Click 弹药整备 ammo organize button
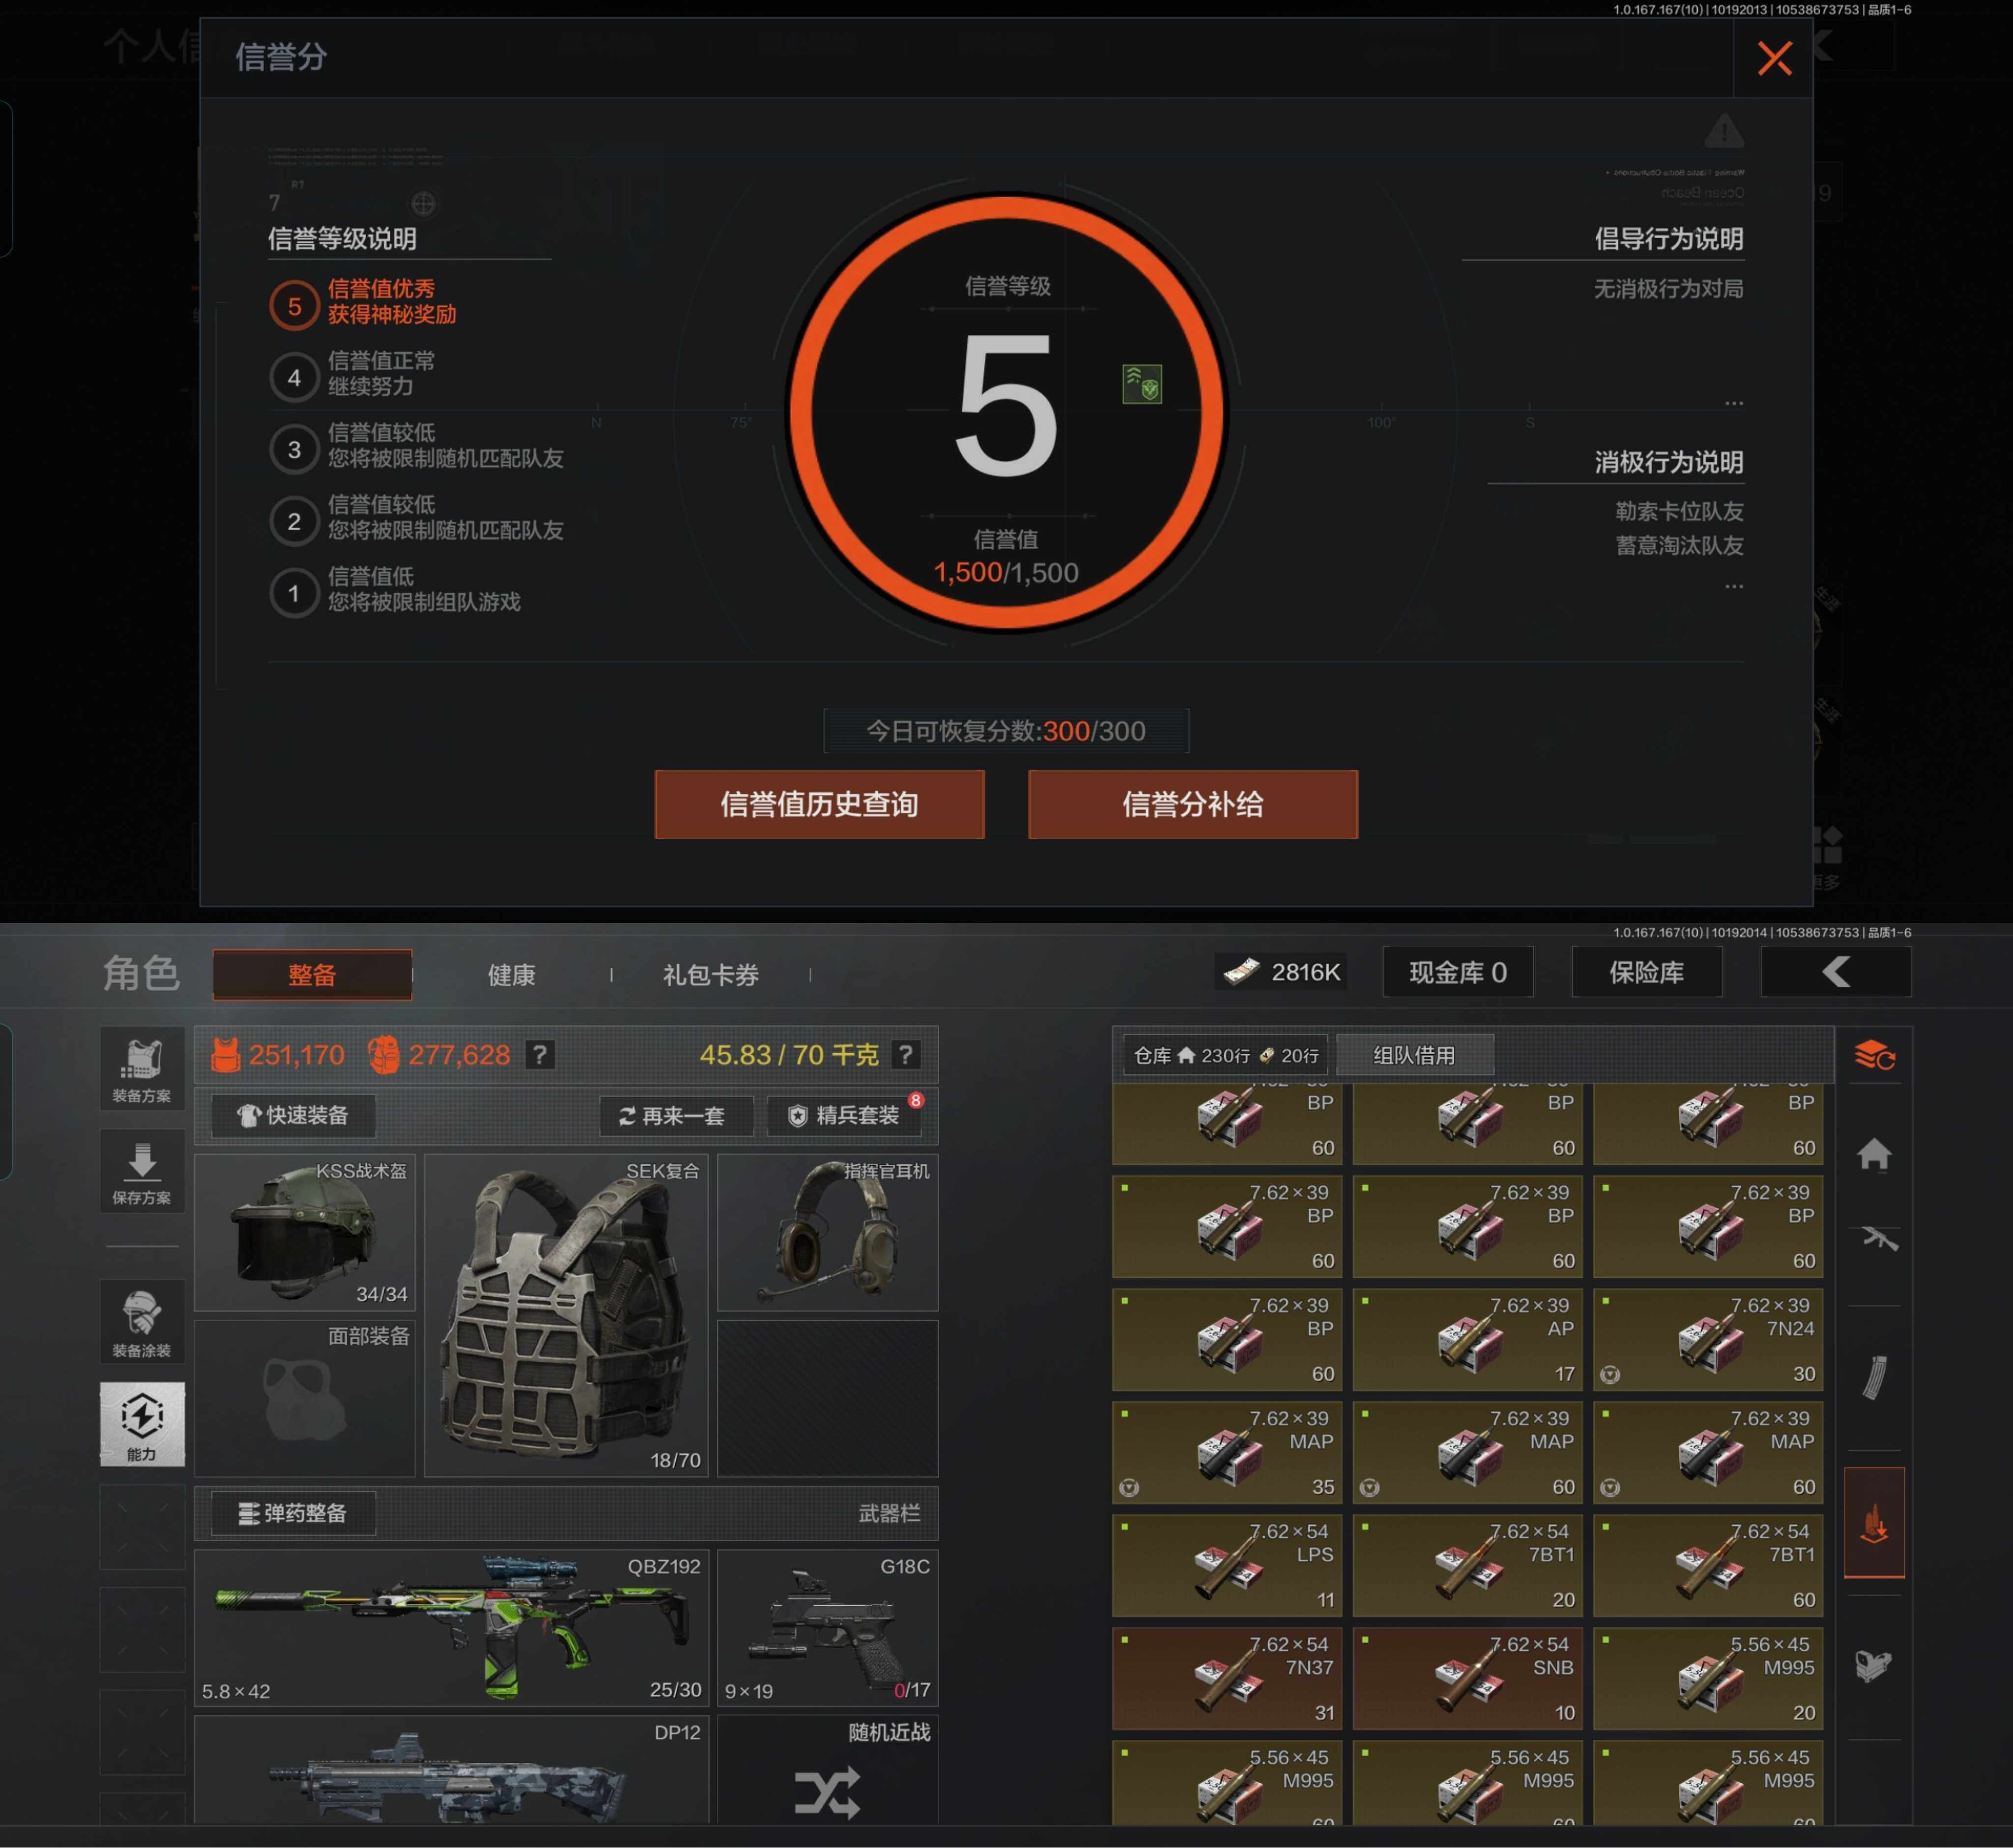Viewport: 2013px width, 1848px height. 293,1513
